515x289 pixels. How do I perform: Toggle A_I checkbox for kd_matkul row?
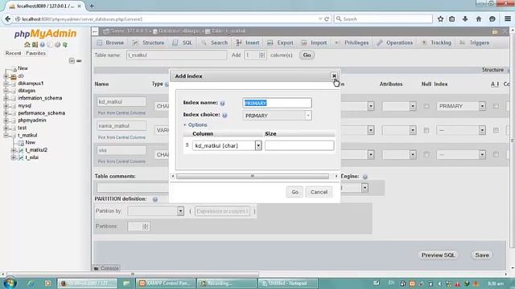496,106
